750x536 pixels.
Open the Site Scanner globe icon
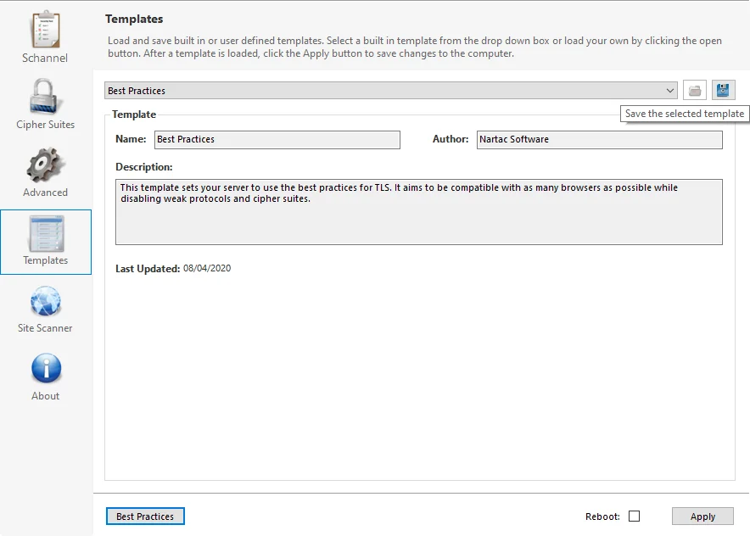[x=46, y=301]
